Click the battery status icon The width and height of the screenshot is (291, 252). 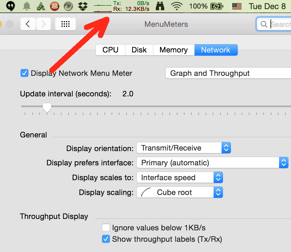(217, 6)
